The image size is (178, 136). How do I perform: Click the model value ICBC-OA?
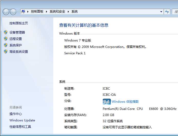[109, 95]
